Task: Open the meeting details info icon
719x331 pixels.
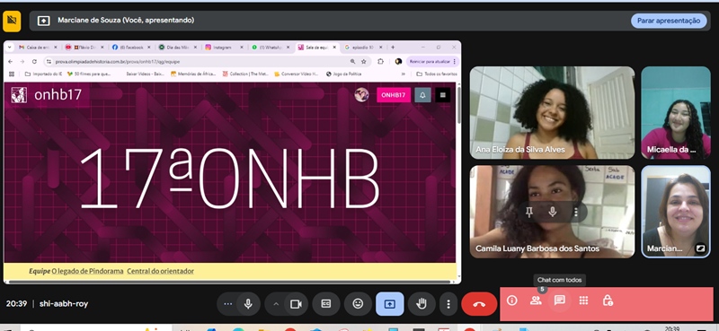Action: click(x=511, y=301)
